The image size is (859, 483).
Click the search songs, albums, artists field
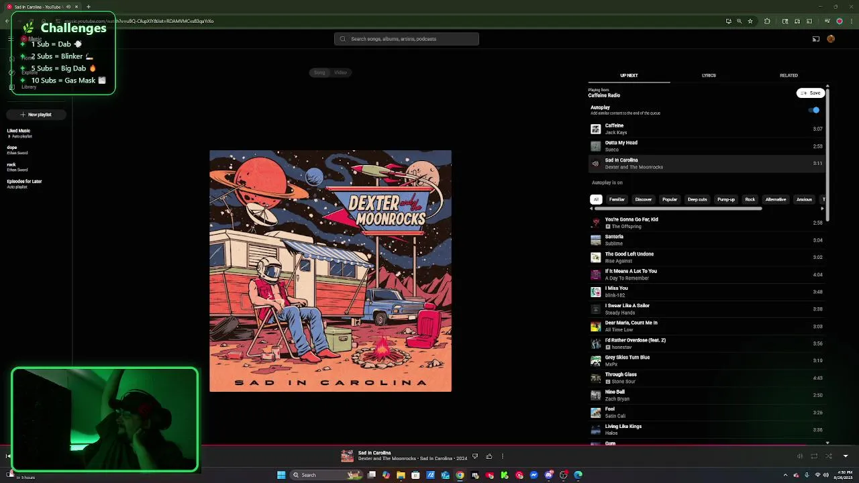tap(407, 39)
